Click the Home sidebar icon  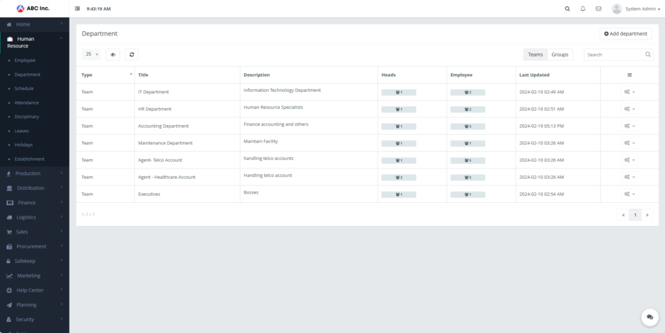click(9, 25)
